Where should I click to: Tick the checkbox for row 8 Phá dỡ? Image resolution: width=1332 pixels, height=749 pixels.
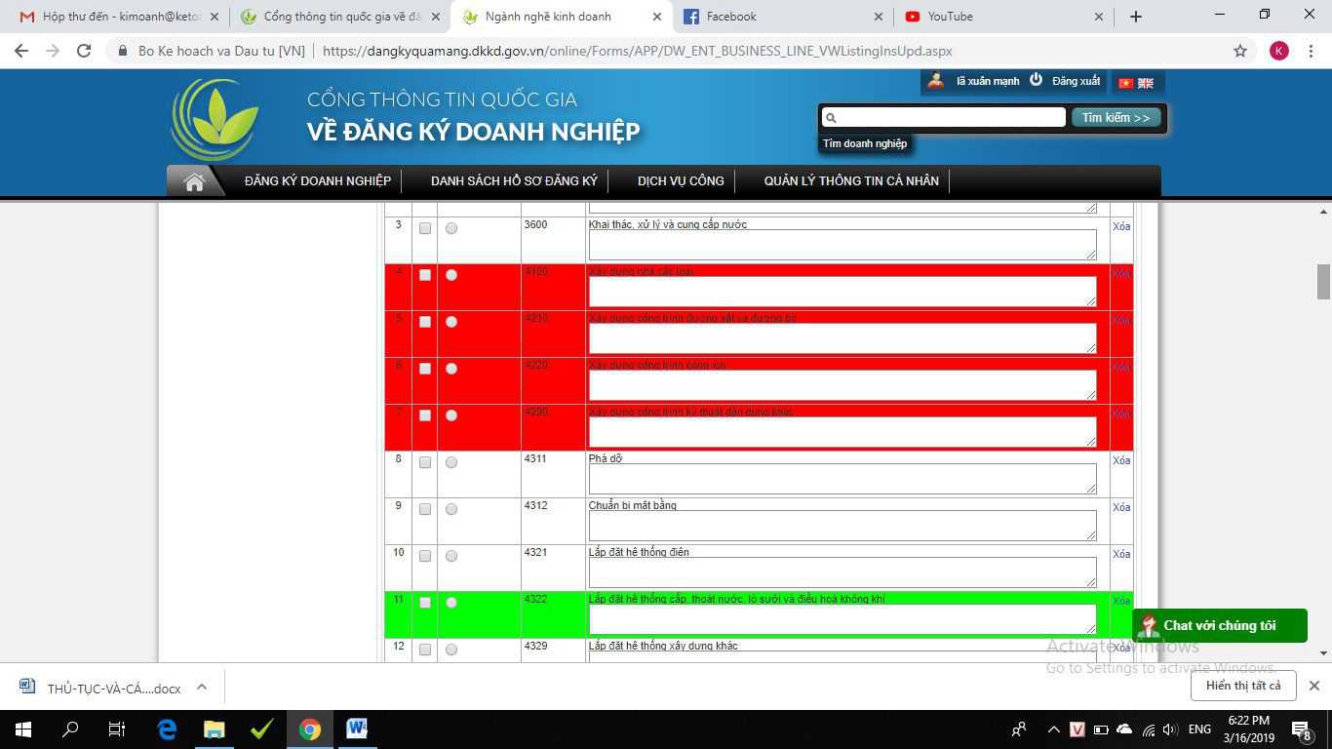click(x=425, y=462)
